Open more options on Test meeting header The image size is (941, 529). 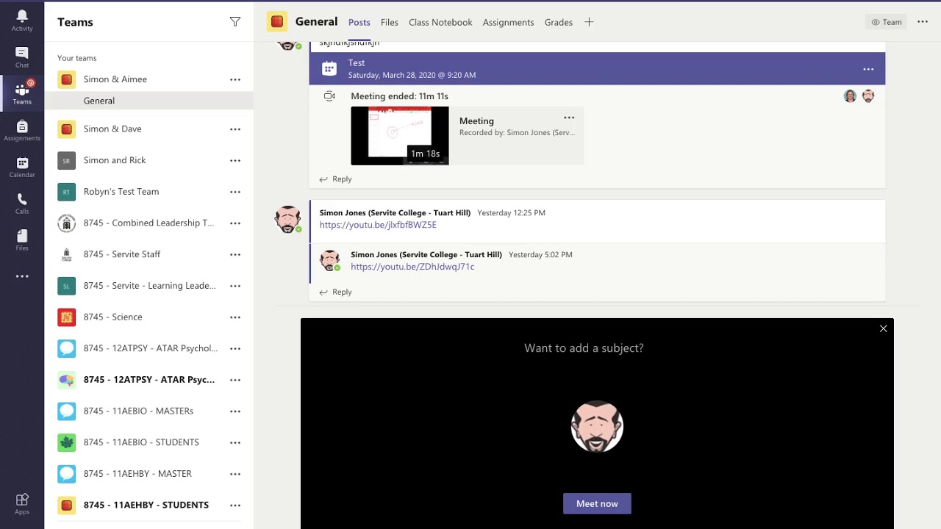pos(868,69)
